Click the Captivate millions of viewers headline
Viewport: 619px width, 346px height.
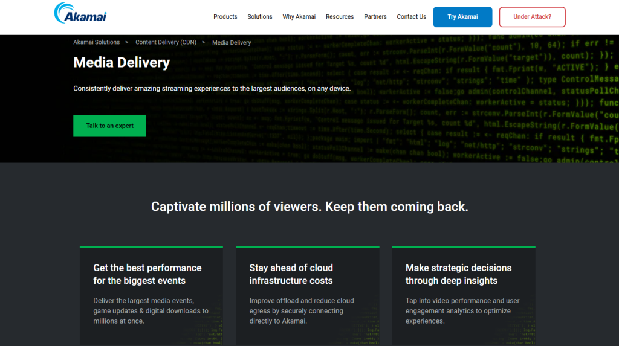point(309,207)
